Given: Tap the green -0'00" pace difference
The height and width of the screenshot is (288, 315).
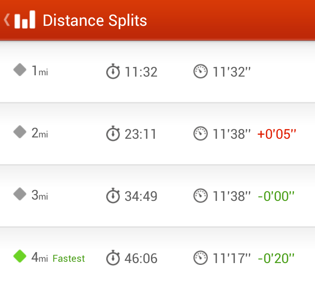Looking at the screenshot, I should (x=276, y=196).
